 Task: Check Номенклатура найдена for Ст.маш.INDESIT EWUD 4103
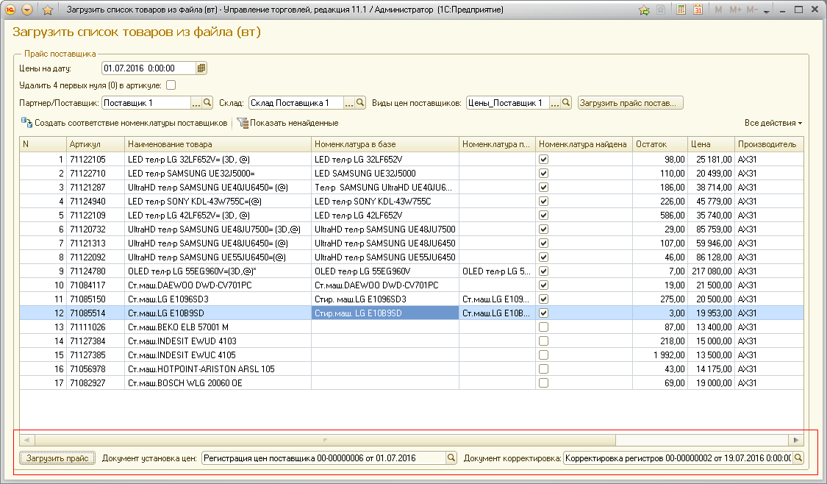click(543, 341)
